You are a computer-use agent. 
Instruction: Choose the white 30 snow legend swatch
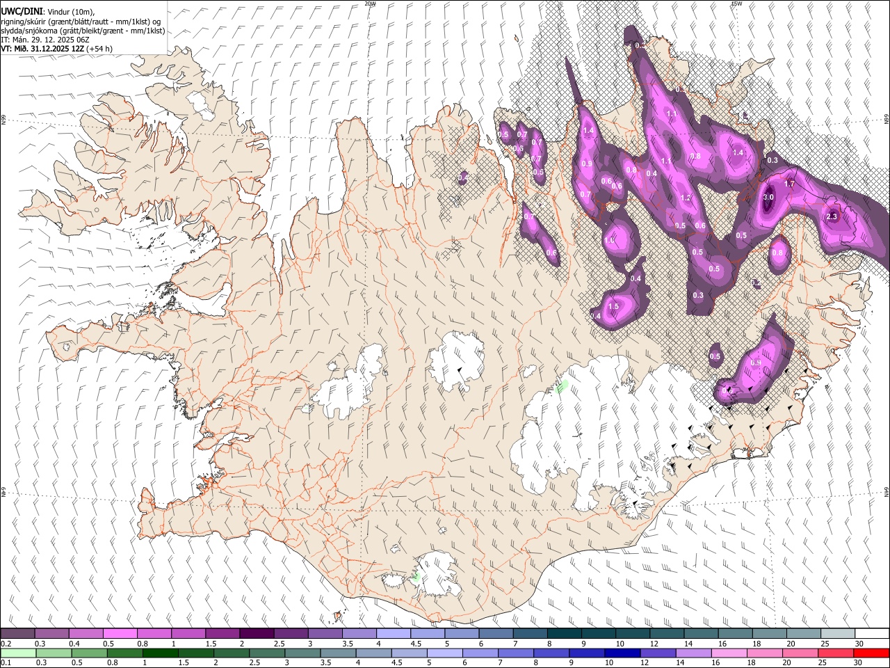click(x=872, y=634)
